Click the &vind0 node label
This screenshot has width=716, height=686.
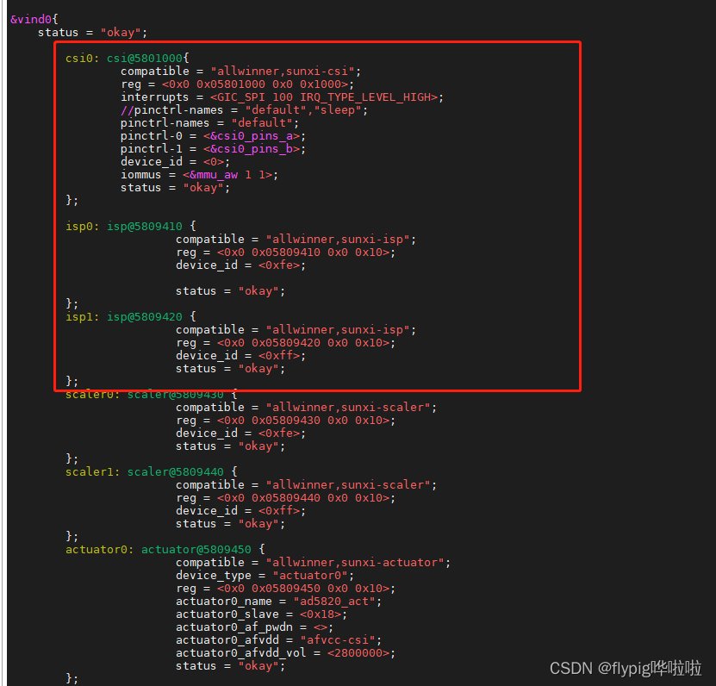(x=31, y=19)
